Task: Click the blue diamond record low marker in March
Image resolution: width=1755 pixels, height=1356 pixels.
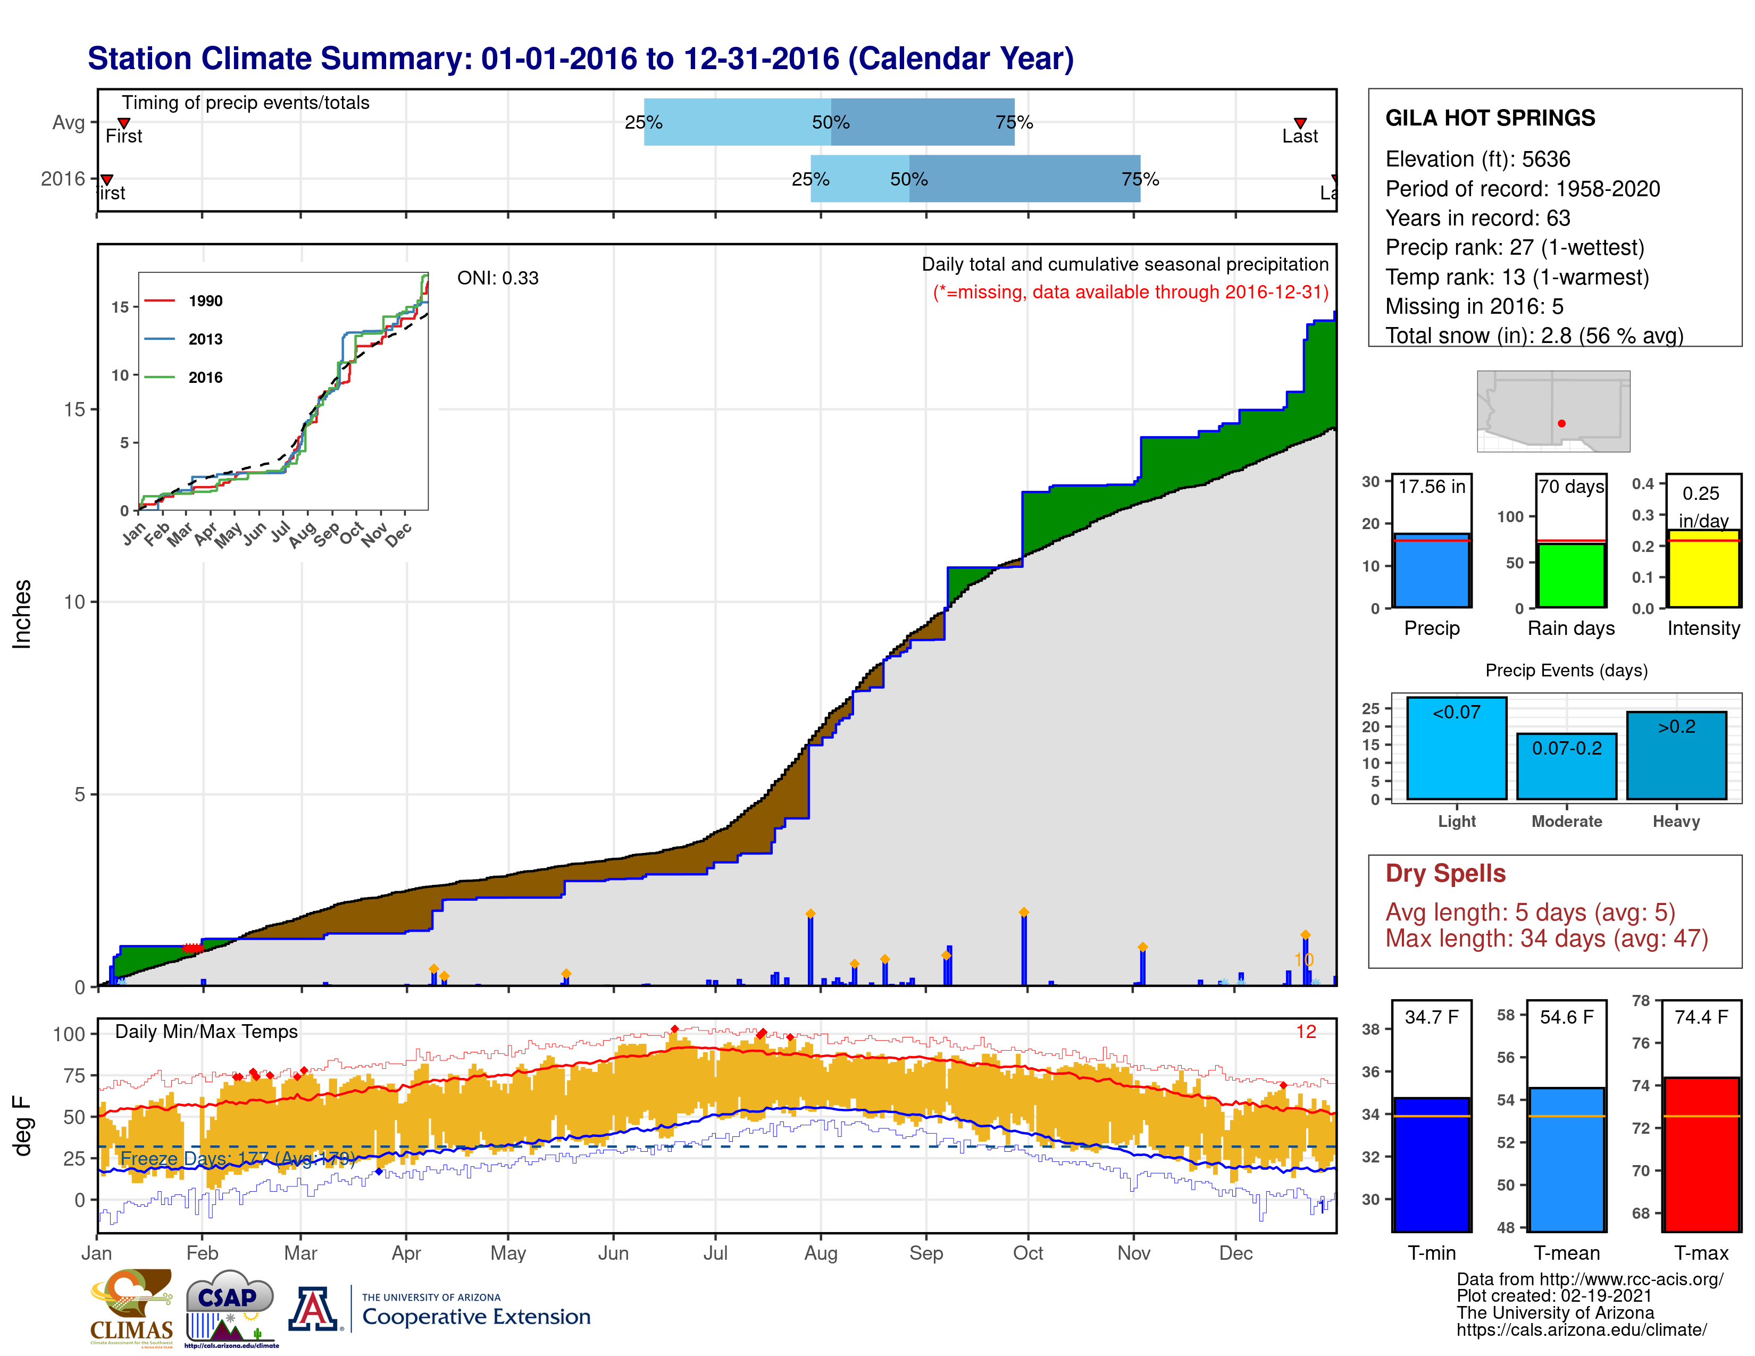Action: coord(379,1171)
